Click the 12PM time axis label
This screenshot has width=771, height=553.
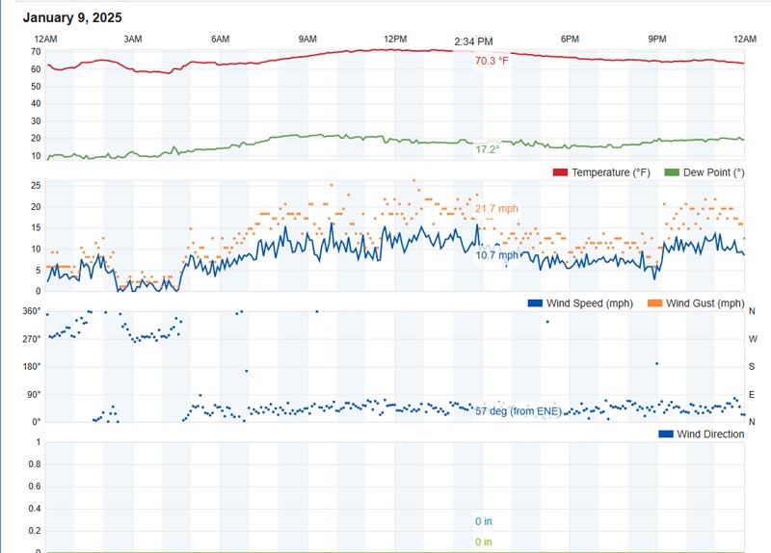pos(395,39)
